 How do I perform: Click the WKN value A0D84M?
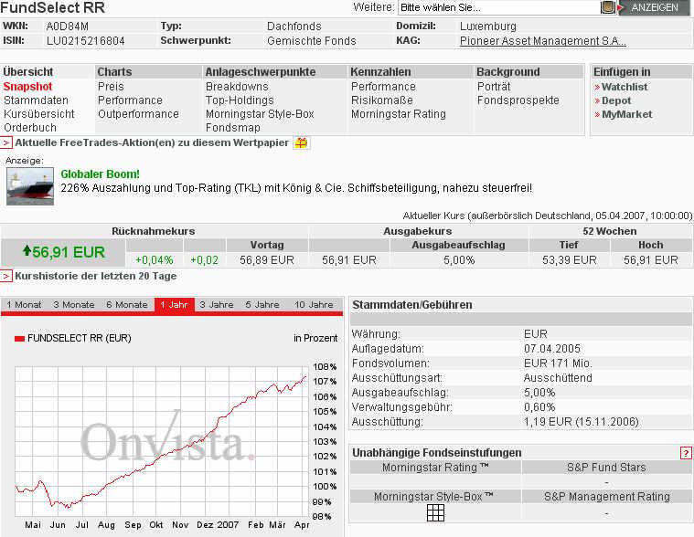coord(68,26)
